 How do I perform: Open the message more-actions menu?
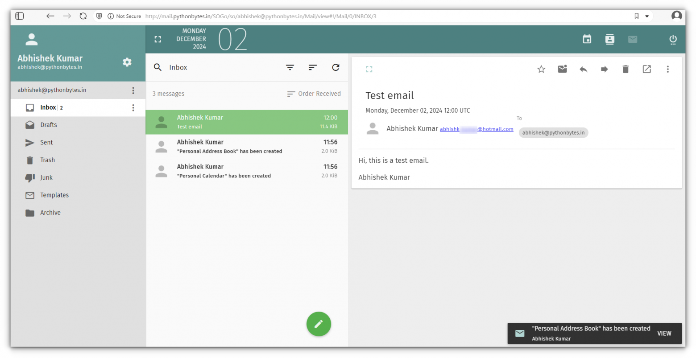point(668,69)
